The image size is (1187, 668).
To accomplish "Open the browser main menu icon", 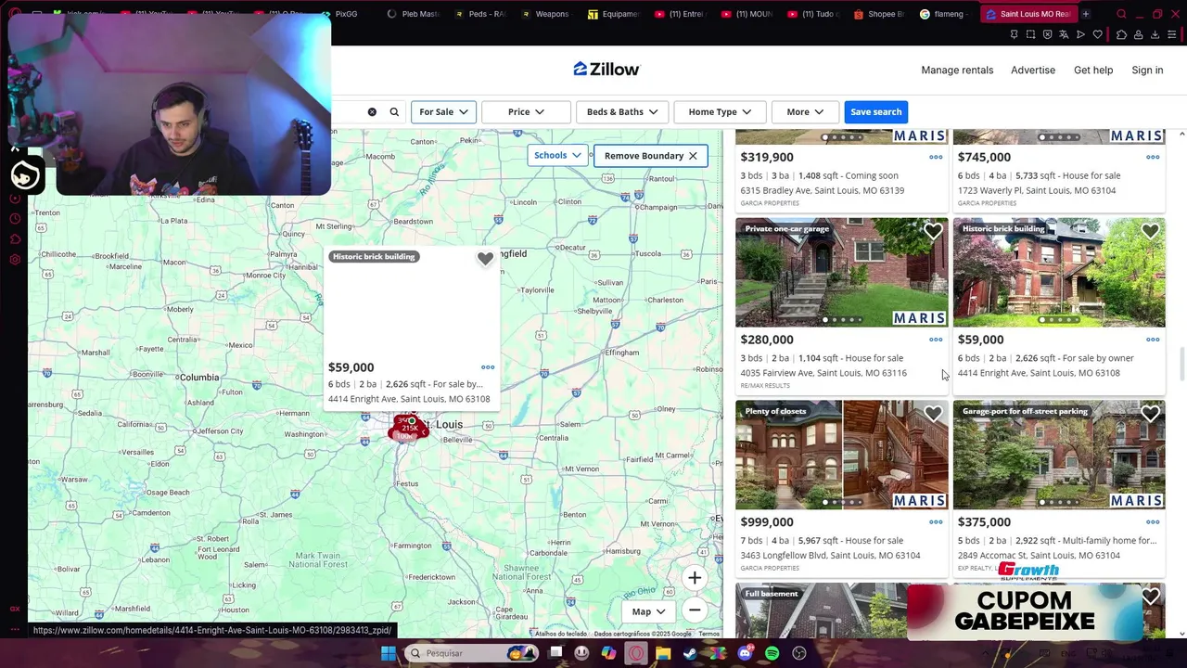I will (1174, 35).
